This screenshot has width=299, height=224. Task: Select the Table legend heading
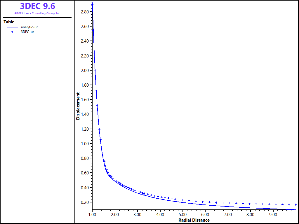[x=9, y=22]
